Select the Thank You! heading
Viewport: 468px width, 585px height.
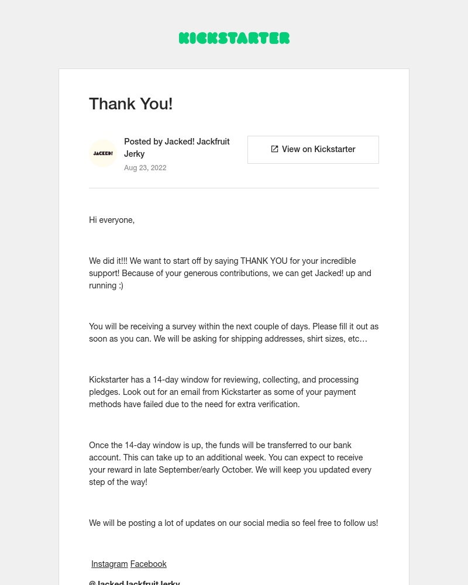(x=130, y=104)
